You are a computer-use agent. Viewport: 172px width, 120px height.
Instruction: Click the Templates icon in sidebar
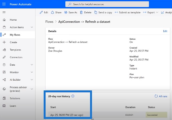click(4, 50)
